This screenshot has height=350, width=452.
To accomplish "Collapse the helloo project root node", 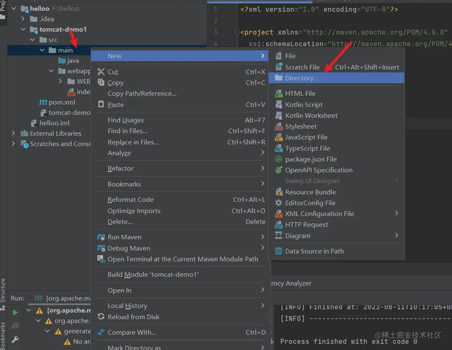I will pyautogui.click(x=14, y=8).
